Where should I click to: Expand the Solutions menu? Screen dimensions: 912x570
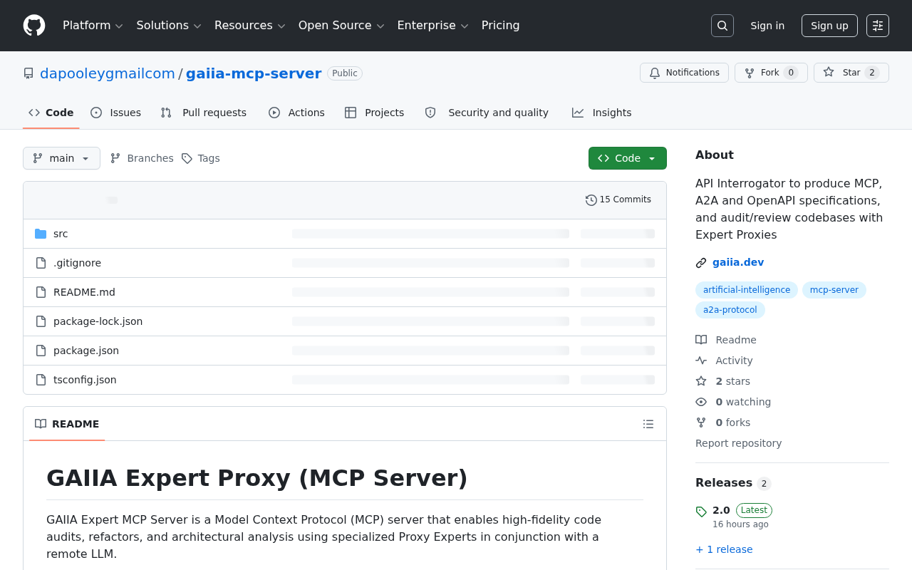pyautogui.click(x=170, y=26)
